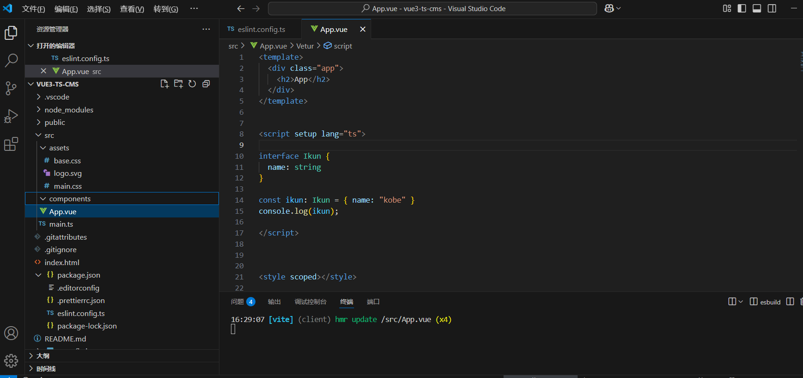Open the Accounts menu icon
This screenshot has width=803, height=378.
(x=11, y=333)
